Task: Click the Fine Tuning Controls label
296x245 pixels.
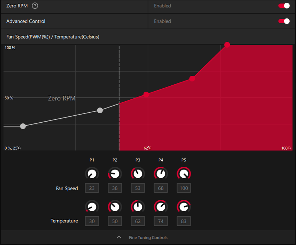Action: [x=148, y=238]
